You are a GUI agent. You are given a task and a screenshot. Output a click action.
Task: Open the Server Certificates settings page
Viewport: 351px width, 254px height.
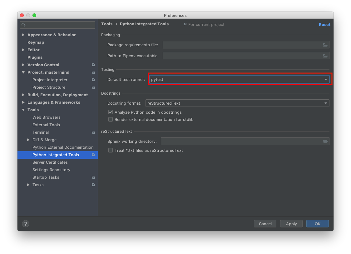pyautogui.click(x=50, y=162)
